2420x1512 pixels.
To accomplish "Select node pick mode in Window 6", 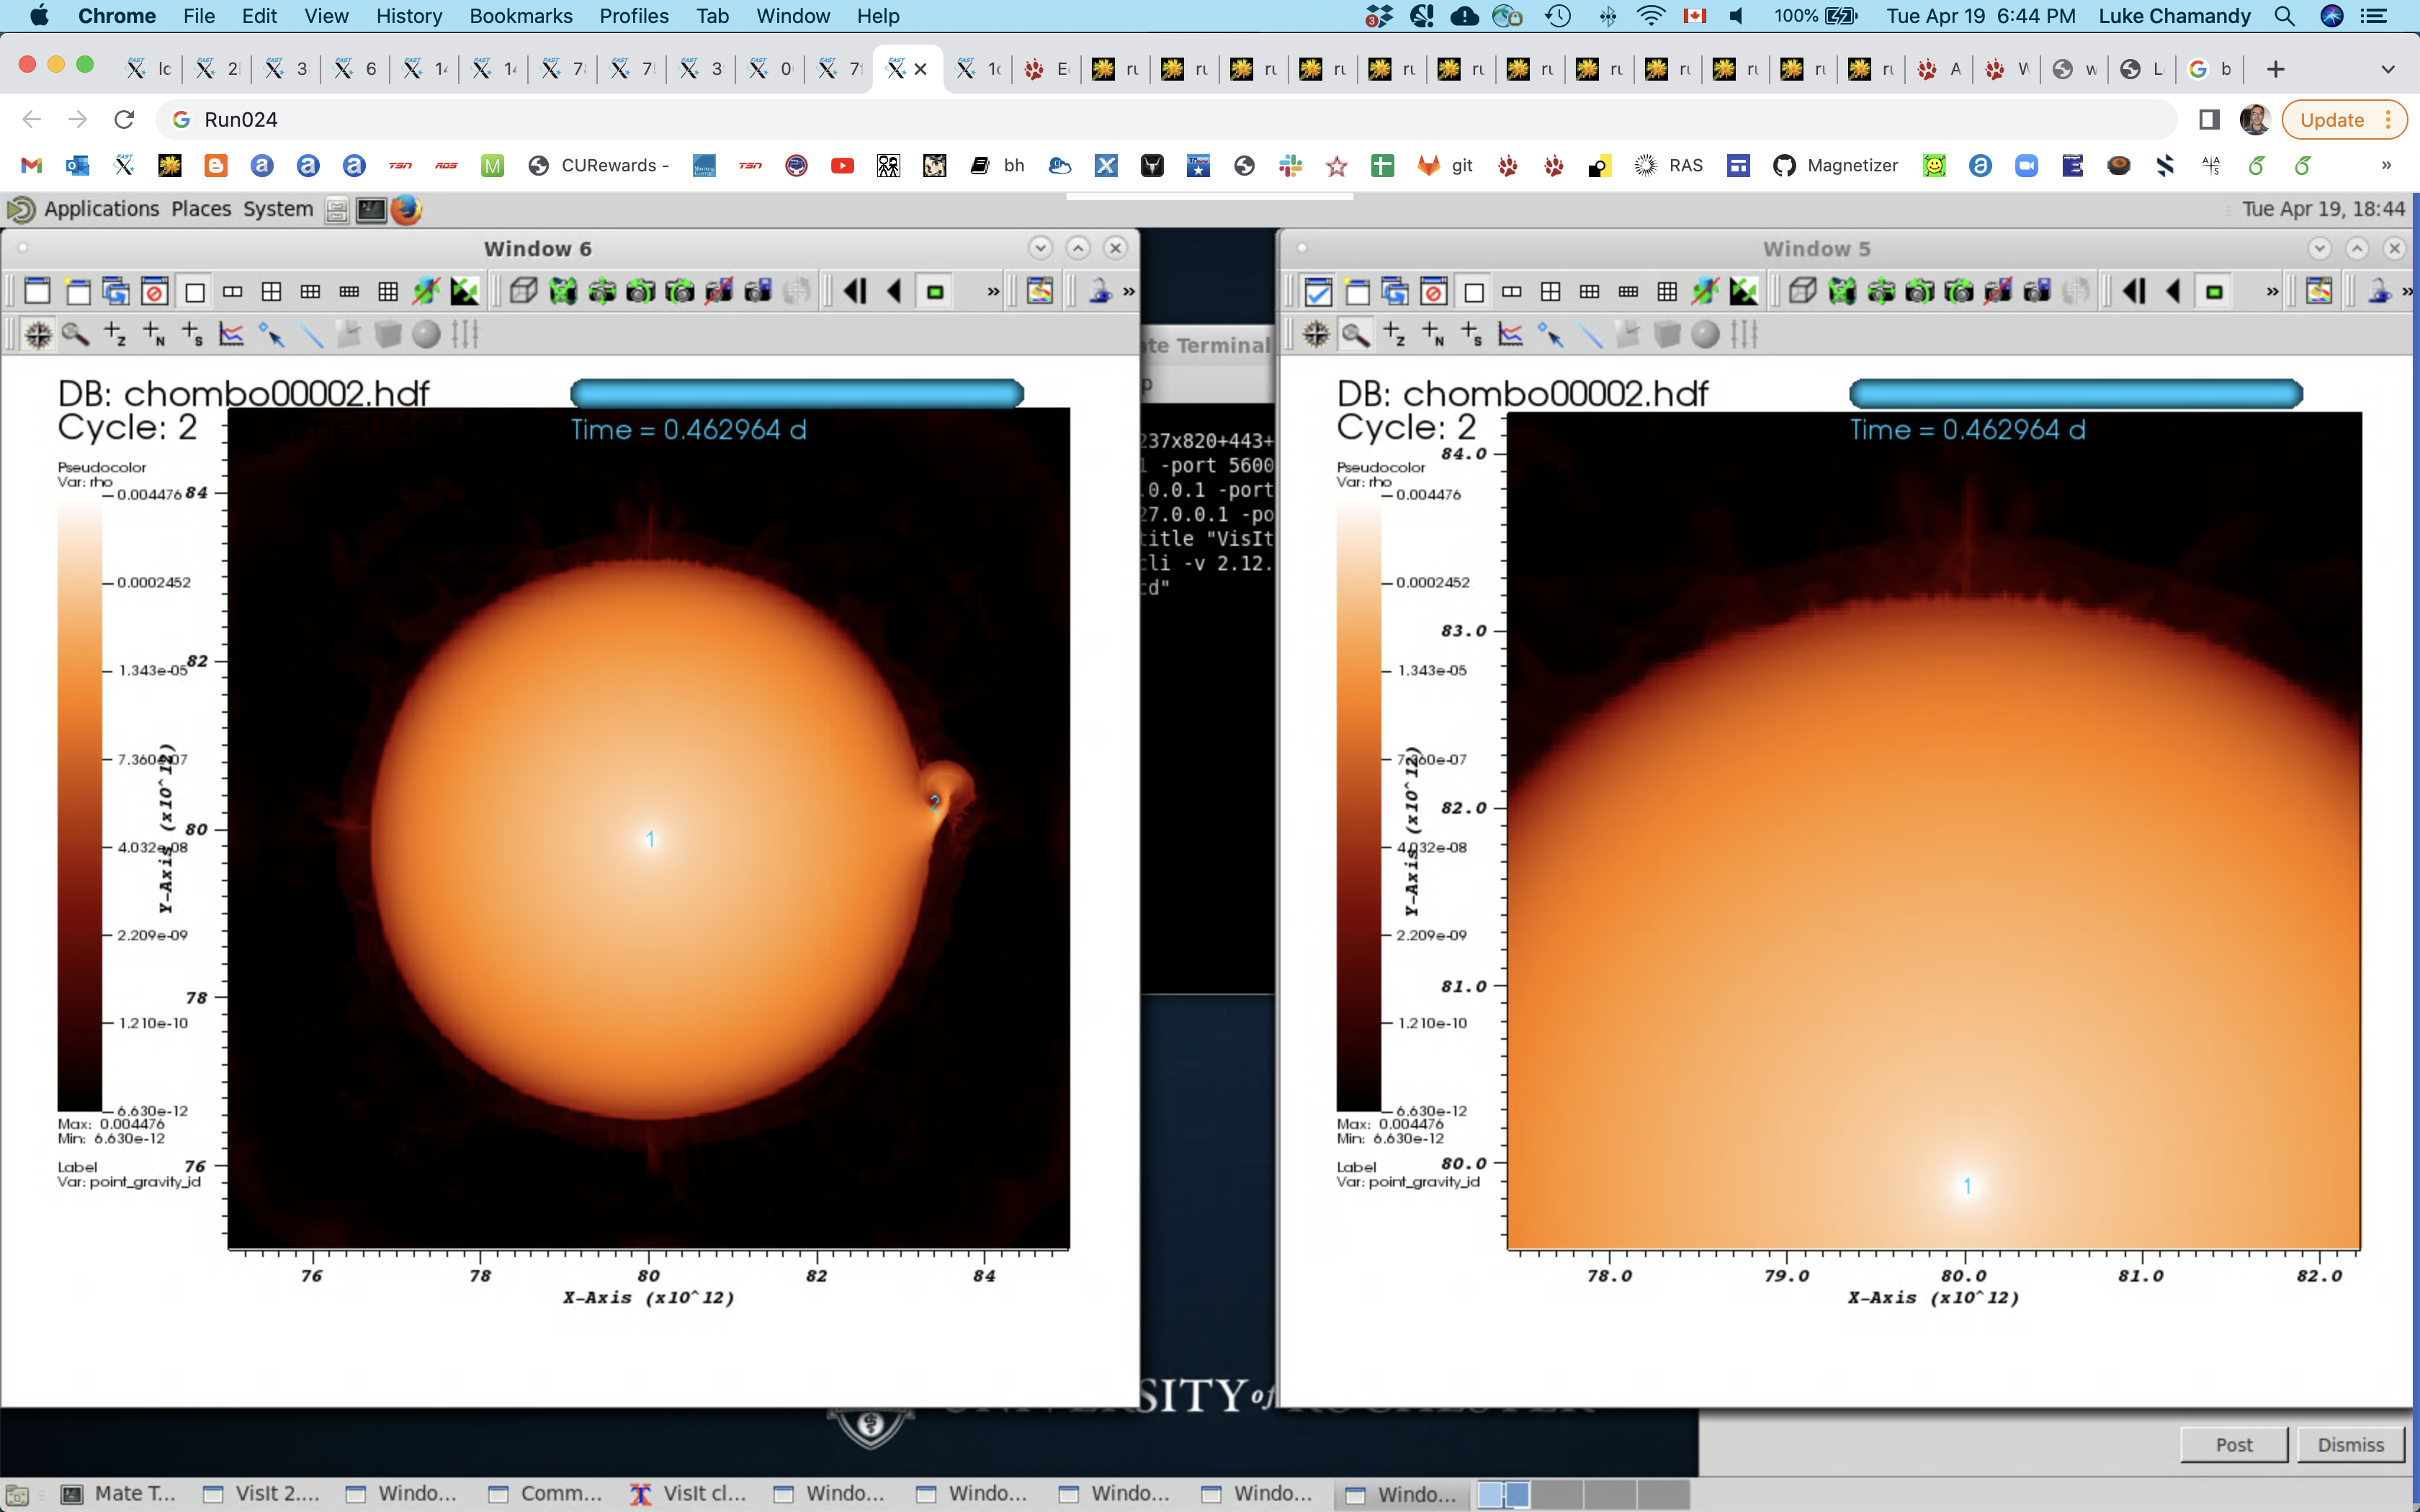I will [154, 334].
